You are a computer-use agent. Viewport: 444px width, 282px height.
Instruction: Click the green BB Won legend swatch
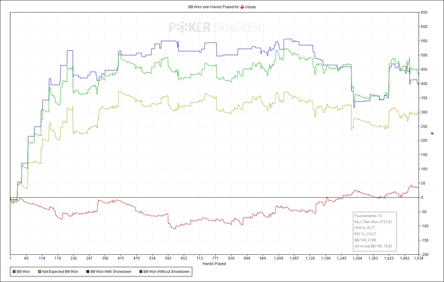[14, 271]
